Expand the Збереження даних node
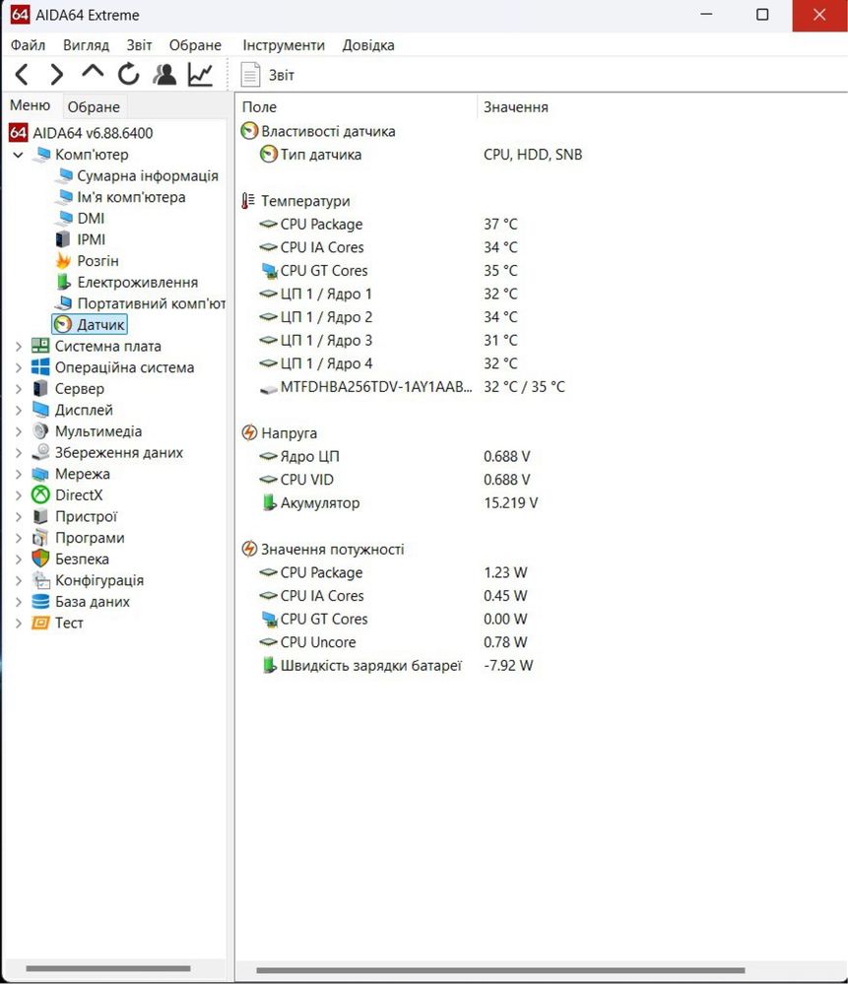 click(18, 453)
